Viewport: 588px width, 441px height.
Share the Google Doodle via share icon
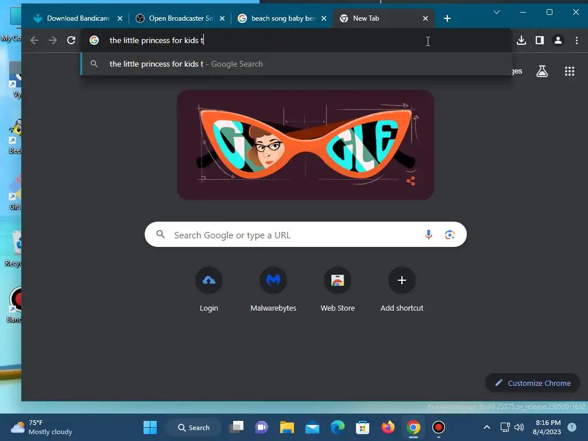(x=411, y=181)
